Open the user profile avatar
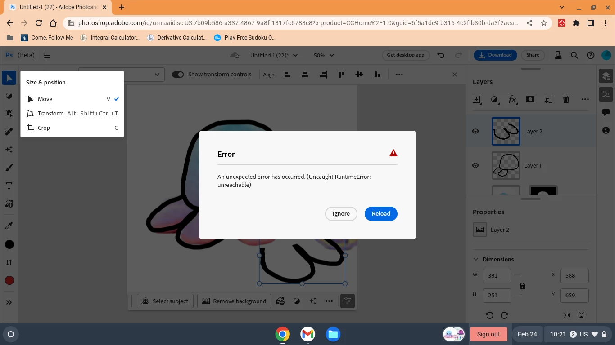 point(606,55)
